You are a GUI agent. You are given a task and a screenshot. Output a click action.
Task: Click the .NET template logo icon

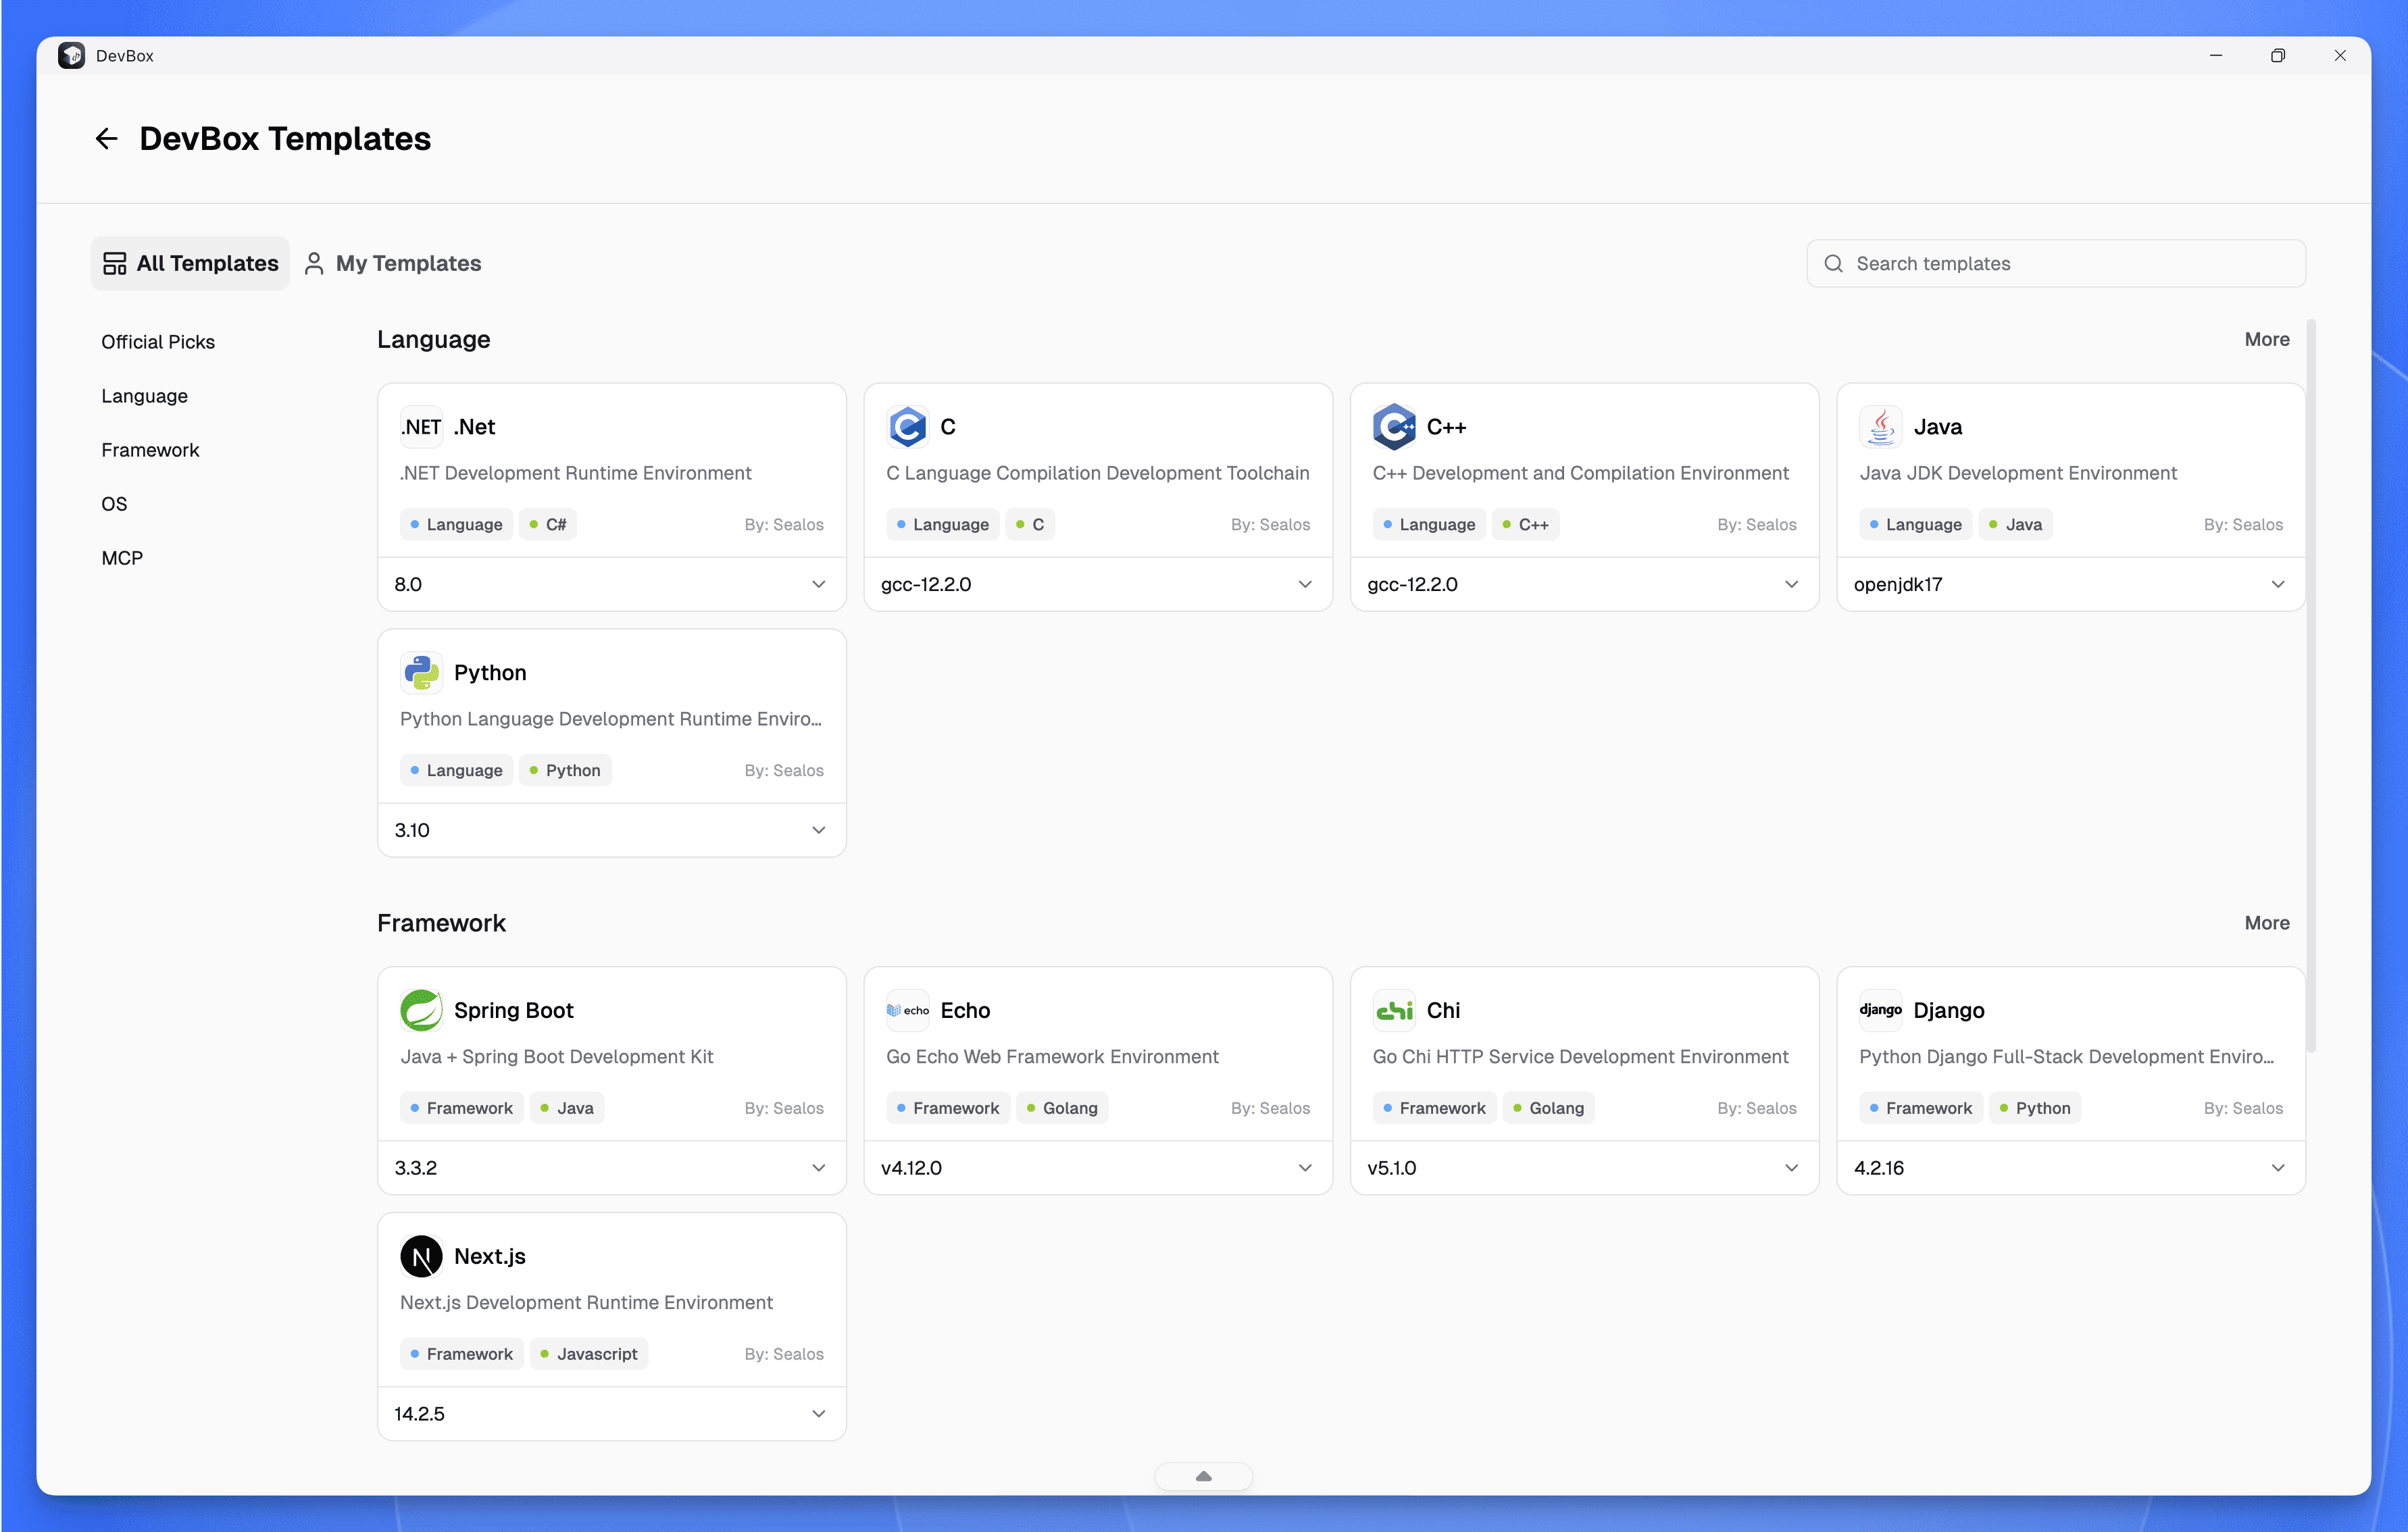[x=421, y=427]
